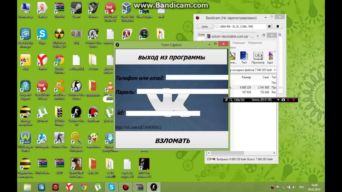The height and width of the screenshot is (192, 342).
Task: Expand WinRAR toolbar overflow chevron
Action: tap(275, 52)
